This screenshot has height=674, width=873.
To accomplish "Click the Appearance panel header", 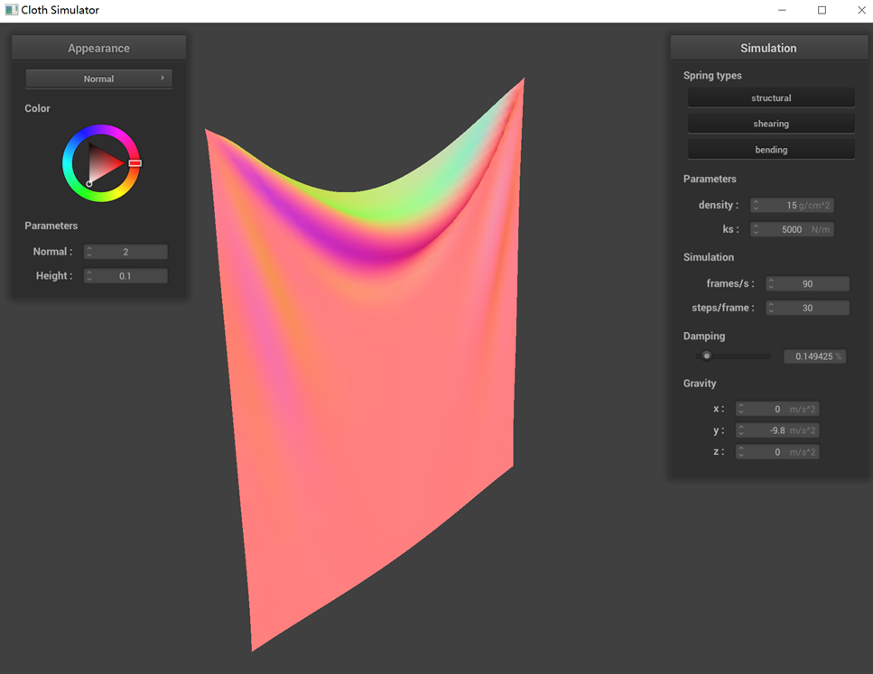I will point(98,48).
